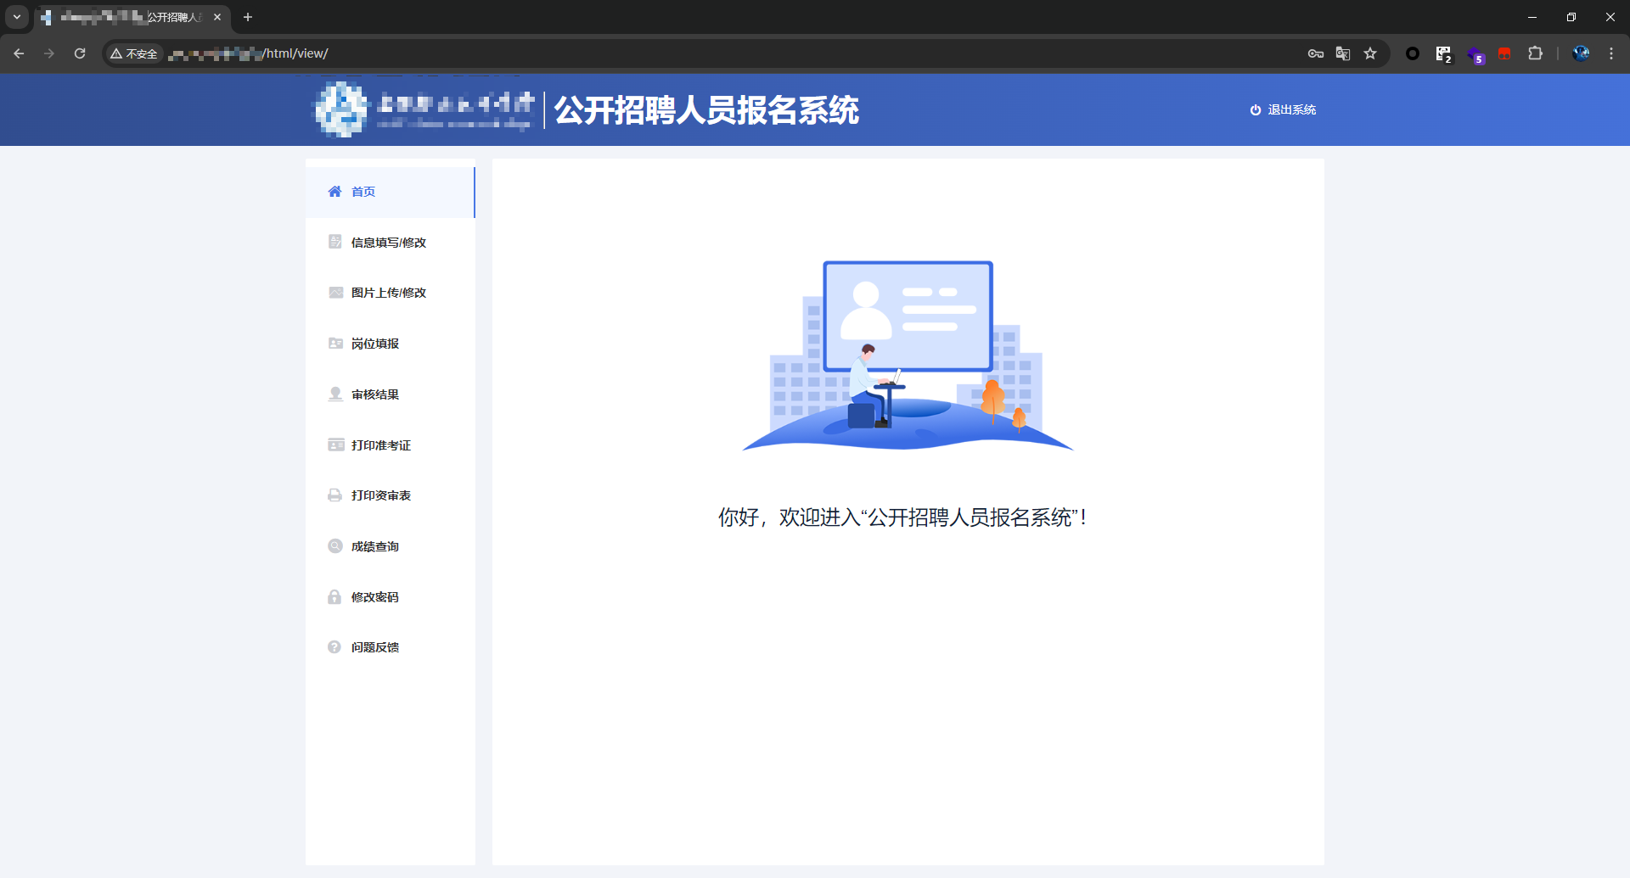This screenshot has width=1630, height=878.
Task: Click the home icon beside 首页
Action: pyautogui.click(x=334, y=192)
